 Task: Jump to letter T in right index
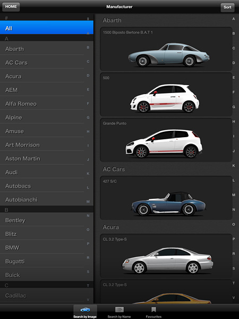(x=234, y=283)
